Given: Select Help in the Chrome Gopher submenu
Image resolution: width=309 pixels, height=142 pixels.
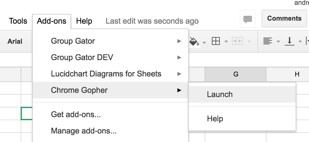Looking at the screenshot, I should [x=215, y=119].
